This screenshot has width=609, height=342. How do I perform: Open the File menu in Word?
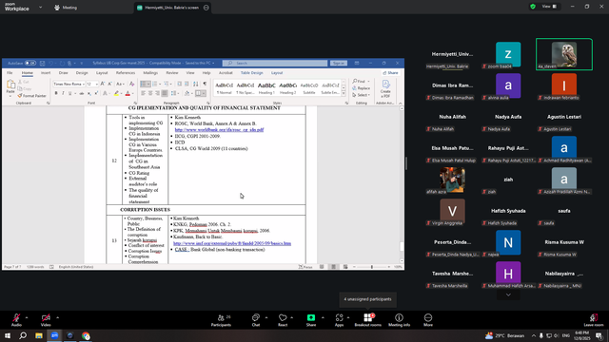point(10,73)
